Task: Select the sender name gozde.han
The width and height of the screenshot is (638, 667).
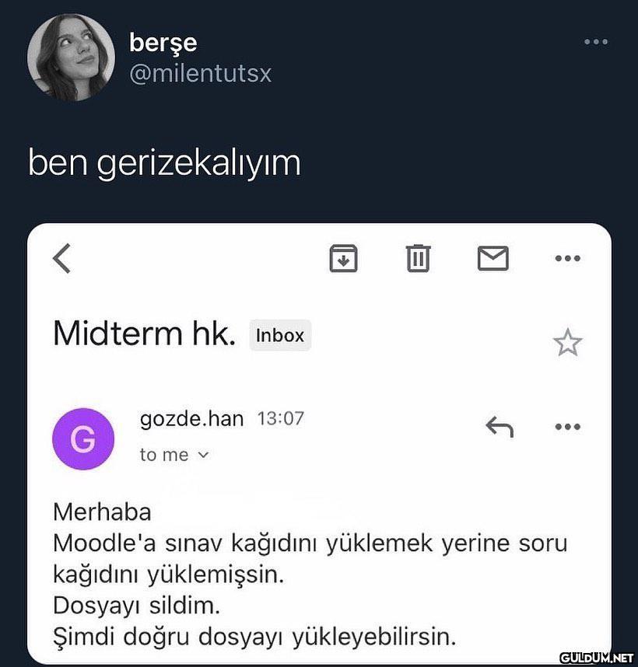Action: click(x=191, y=419)
